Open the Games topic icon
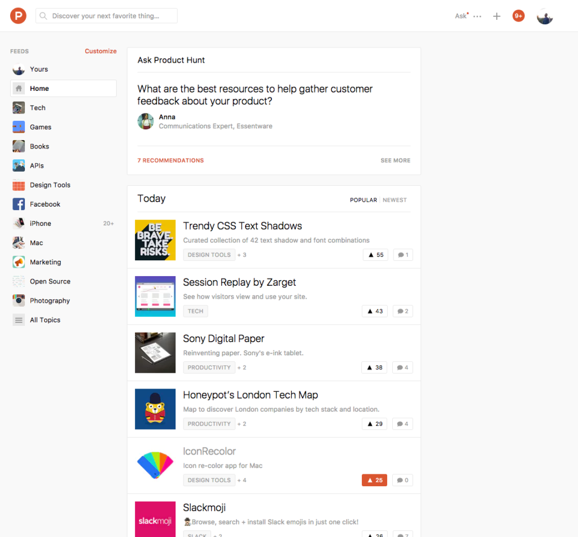 [x=19, y=127]
